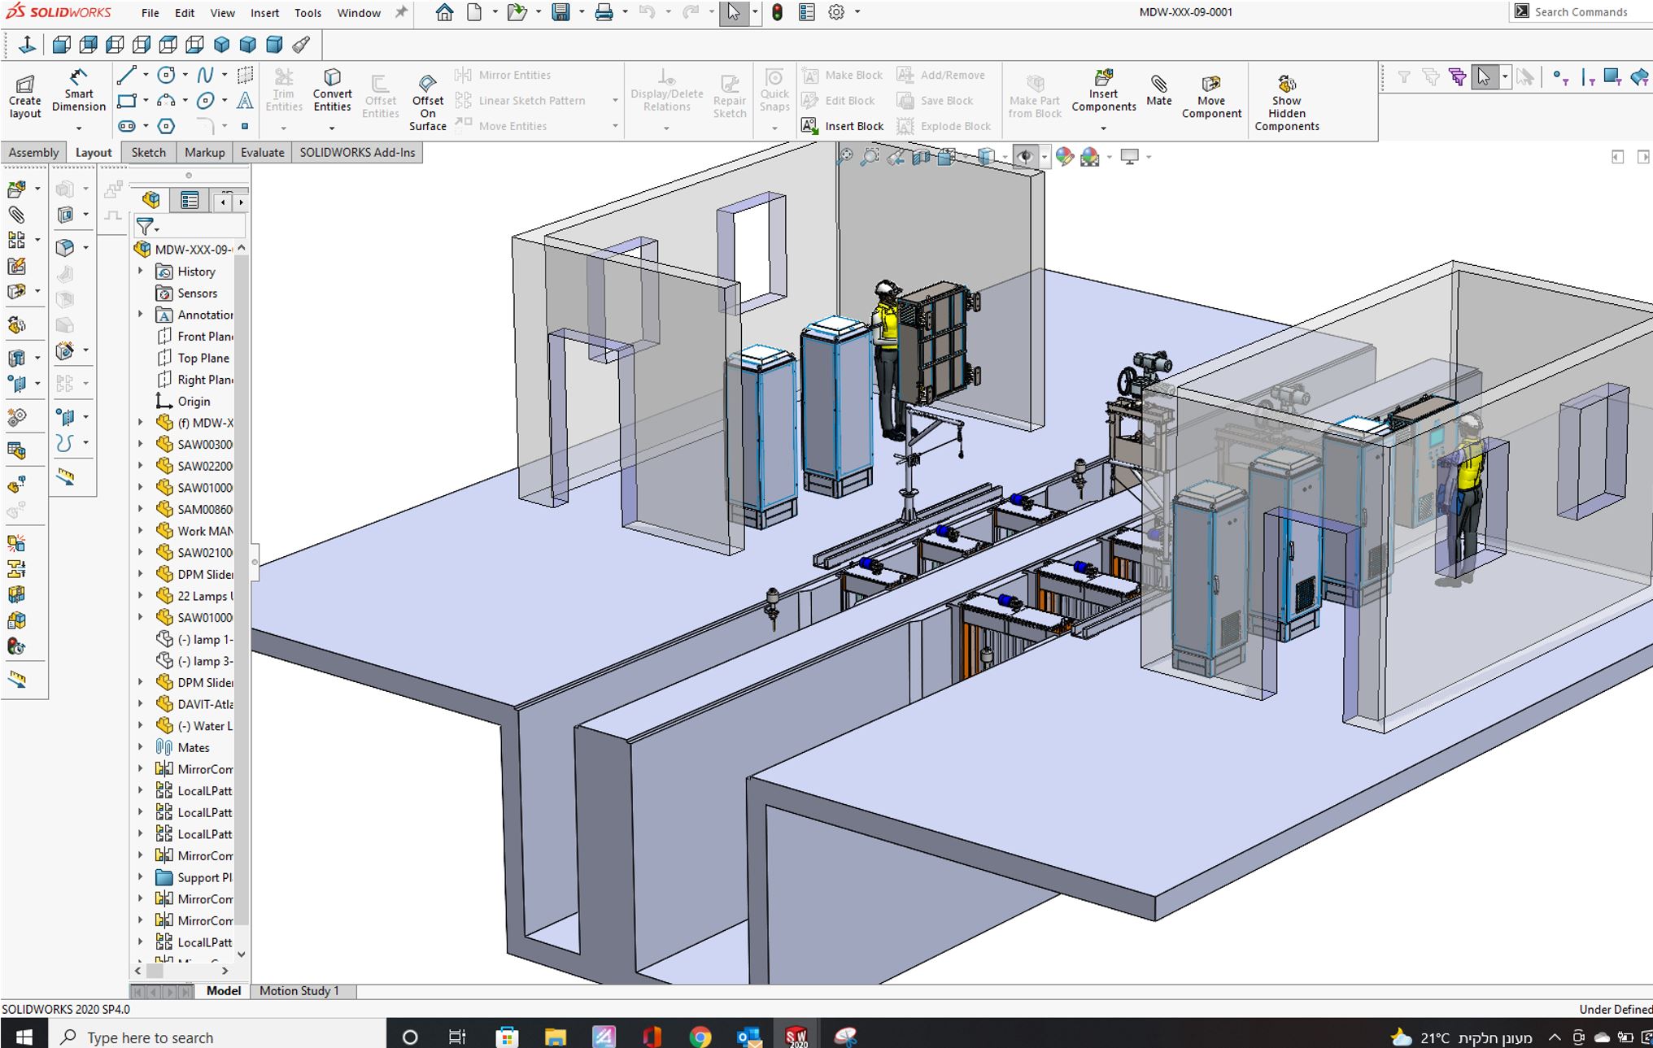Image resolution: width=1653 pixels, height=1048 pixels.
Task: Switch to SOLIDWORKS Add-Ins tab
Action: click(357, 152)
